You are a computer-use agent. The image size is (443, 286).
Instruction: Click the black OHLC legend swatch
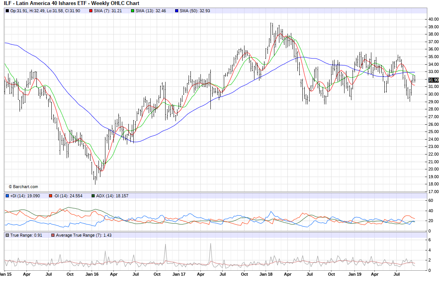[7, 11]
